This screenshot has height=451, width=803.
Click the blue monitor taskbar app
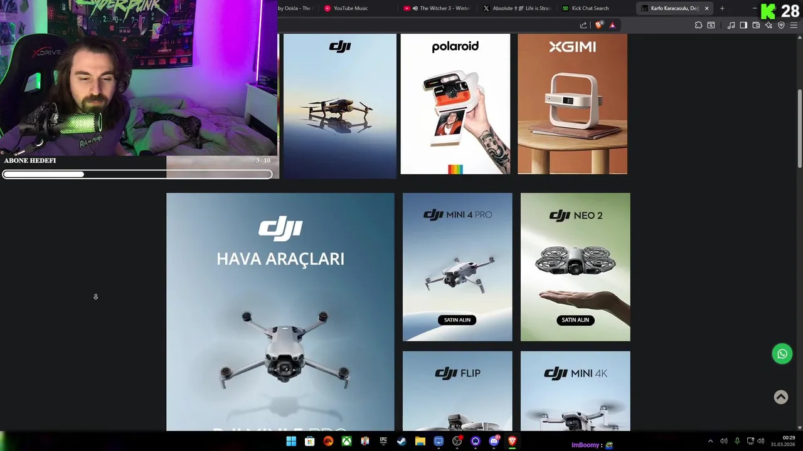point(439,442)
